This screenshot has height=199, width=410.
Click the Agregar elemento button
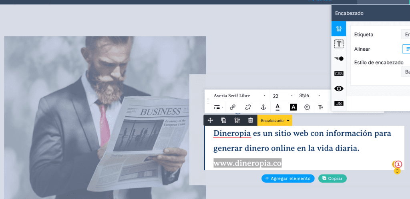288,178
